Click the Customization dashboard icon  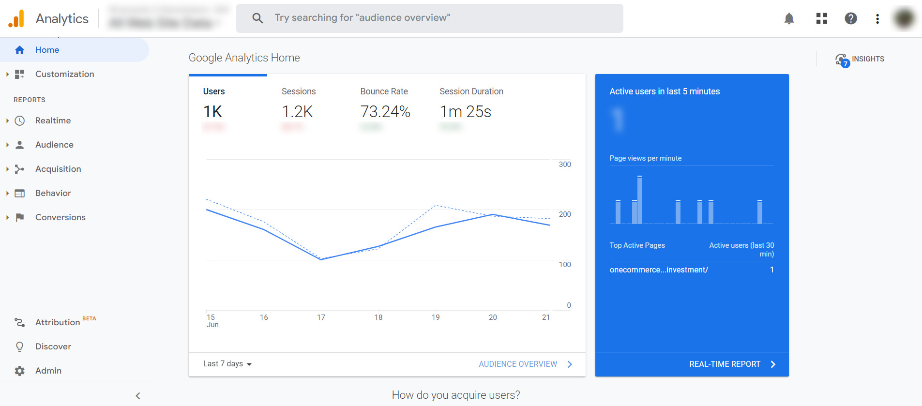pos(19,74)
